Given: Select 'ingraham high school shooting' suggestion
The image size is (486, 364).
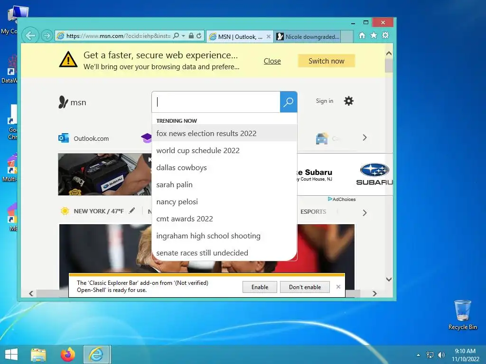Looking at the screenshot, I should pos(224,236).
